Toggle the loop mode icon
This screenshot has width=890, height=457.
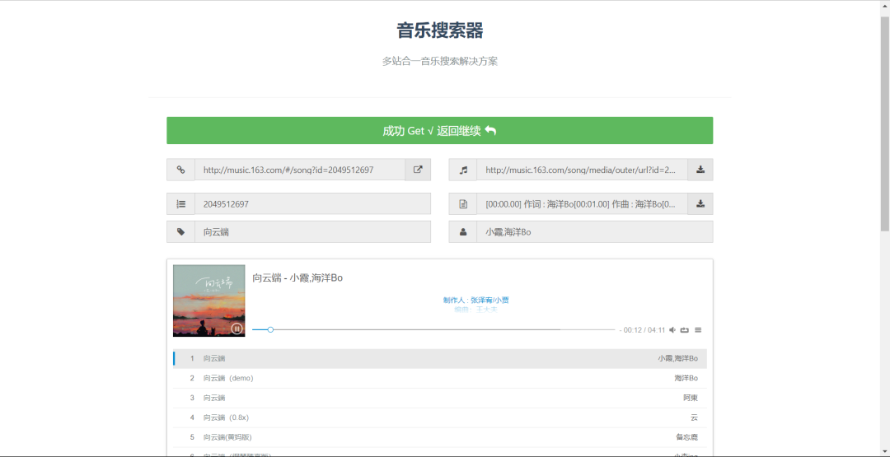[x=685, y=329]
